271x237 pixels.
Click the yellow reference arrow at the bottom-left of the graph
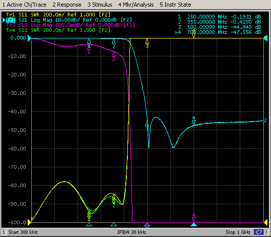[x=29, y=223]
